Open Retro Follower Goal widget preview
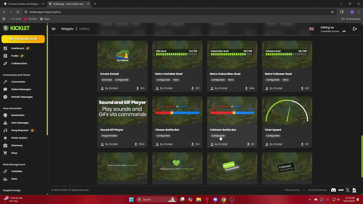 [x=287, y=55]
